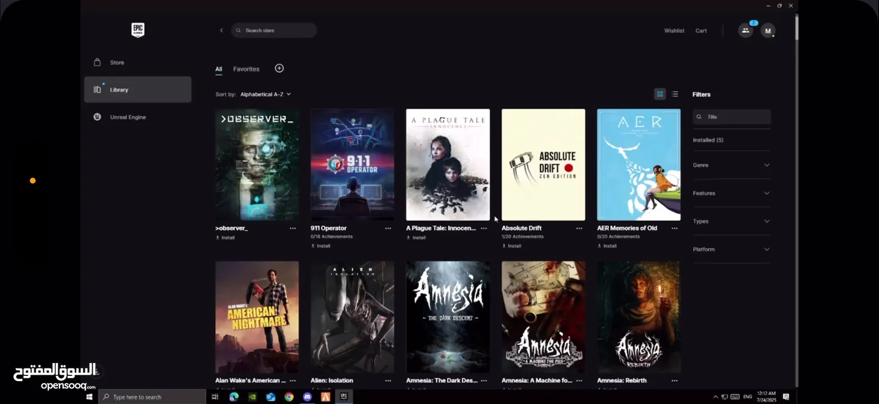Screen dimensions: 879x404
Task: Click the Absolute Drift title text
Action: (521, 228)
